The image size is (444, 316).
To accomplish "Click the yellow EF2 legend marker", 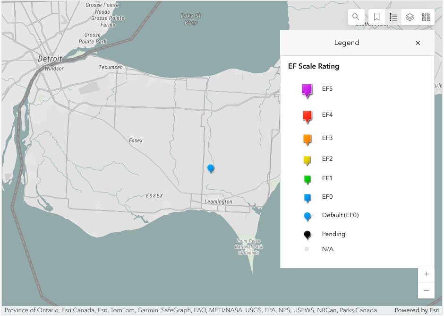I will coord(307,160).
